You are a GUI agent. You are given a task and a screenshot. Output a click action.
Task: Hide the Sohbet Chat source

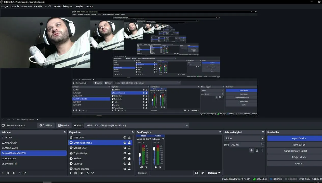(125, 148)
